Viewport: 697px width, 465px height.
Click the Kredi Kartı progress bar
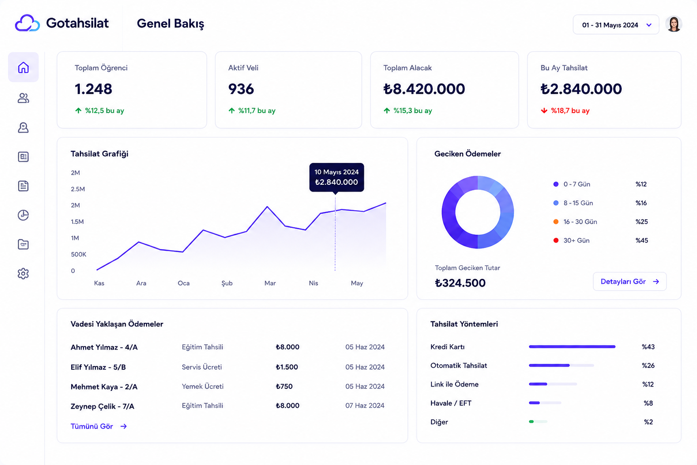point(572,347)
